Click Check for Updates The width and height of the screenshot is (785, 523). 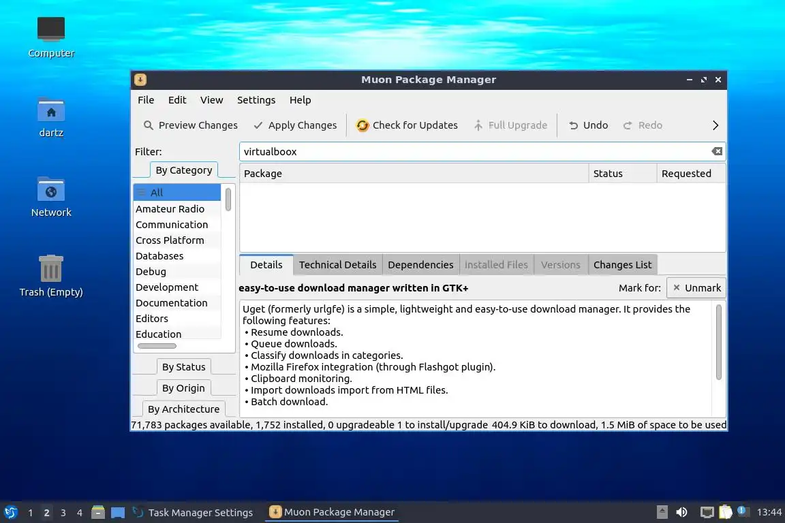tap(407, 125)
